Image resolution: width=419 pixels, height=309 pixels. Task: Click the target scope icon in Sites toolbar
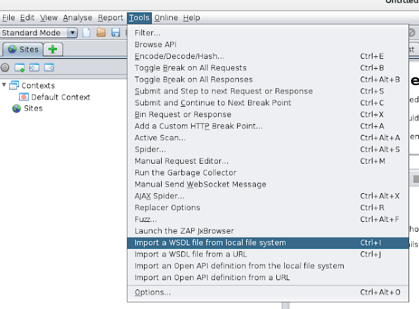5,67
